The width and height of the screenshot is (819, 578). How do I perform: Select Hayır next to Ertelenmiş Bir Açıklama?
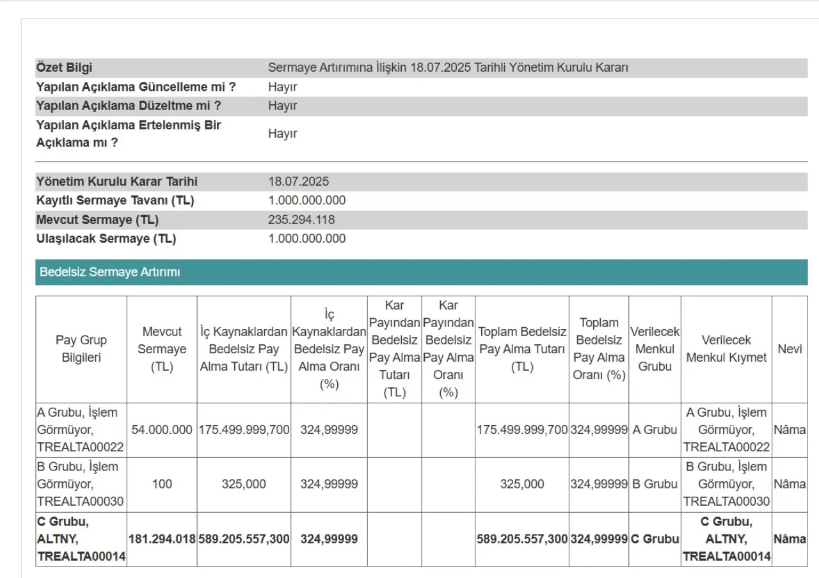point(283,134)
